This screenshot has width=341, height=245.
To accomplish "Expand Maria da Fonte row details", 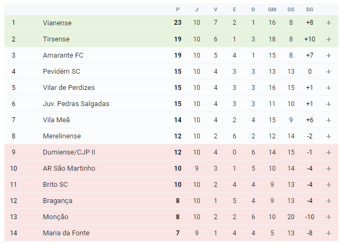I will (329, 233).
